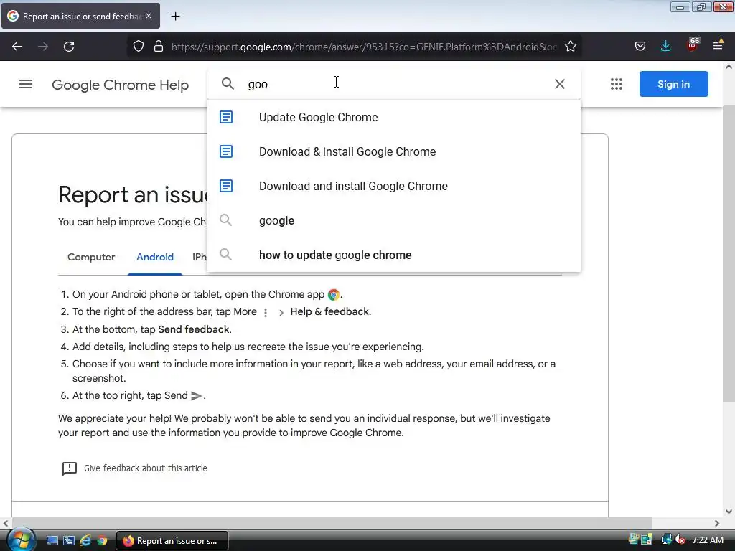Open the Google apps grid
The image size is (735, 551).
[617, 84]
